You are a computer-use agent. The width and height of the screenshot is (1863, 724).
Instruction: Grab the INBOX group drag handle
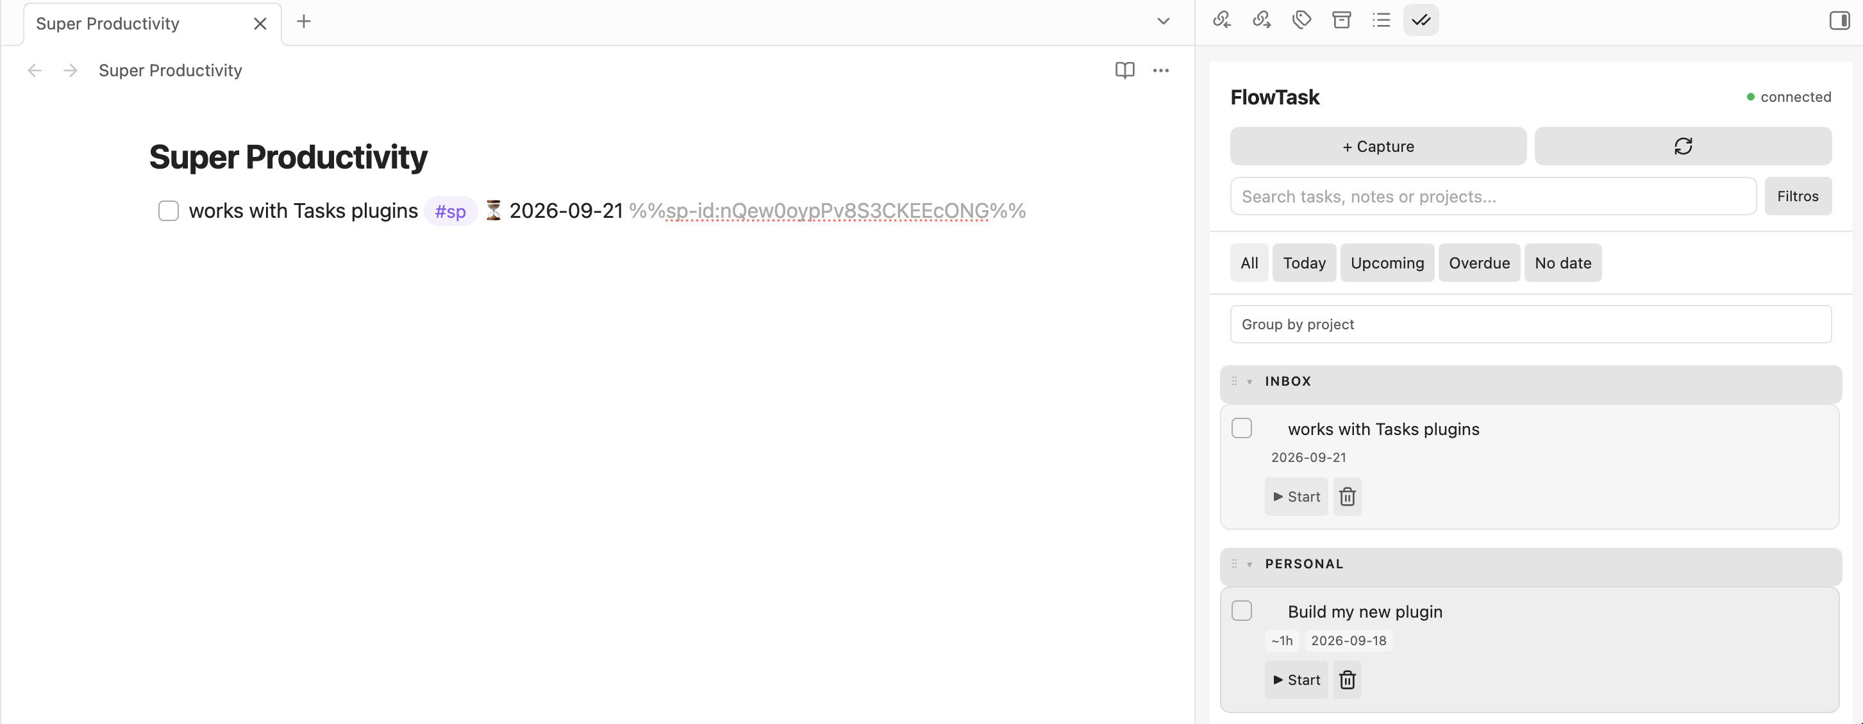pyautogui.click(x=1234, y=381)
